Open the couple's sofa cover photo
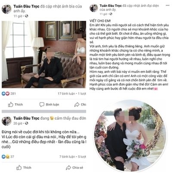The height and width of the screenshot is (174, 174). pyautogui.click(x=44, y=54)
